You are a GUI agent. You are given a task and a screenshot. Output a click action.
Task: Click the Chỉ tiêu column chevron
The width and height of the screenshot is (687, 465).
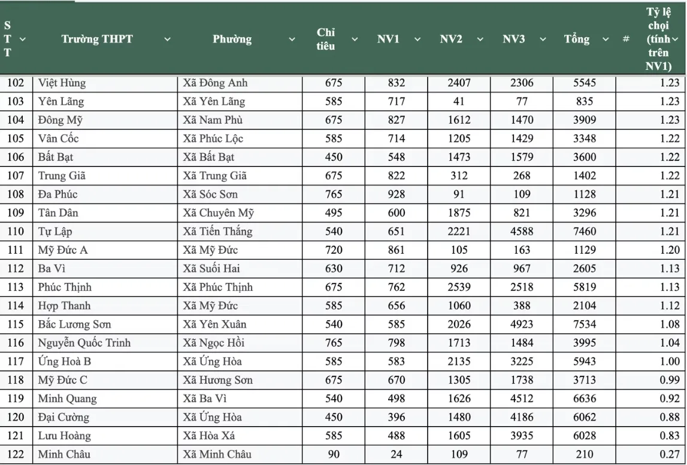[x=355, y=39]
